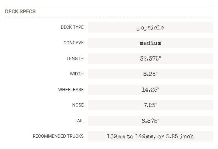Select the 8.25" width value
The image size is (218, 149).
[x=150, y=74]
